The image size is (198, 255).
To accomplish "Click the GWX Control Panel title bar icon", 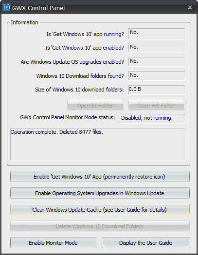I will point(6,7).
